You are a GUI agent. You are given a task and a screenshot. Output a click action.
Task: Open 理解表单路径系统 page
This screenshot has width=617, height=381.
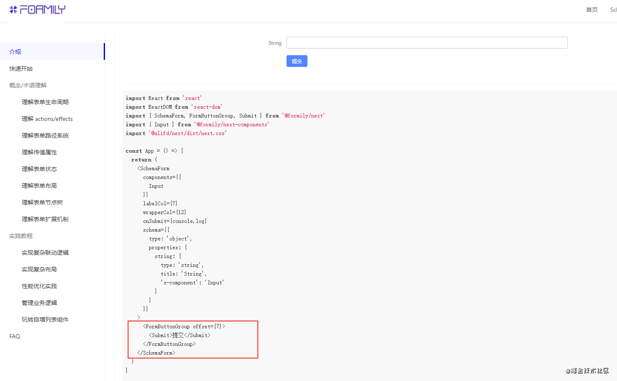tap(45, 136)
